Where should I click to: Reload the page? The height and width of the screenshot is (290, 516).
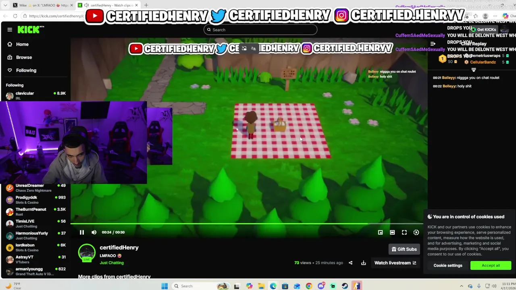pyautogui.click(x=15, y=16)
